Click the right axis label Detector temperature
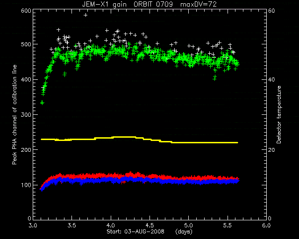This screenshot has height=239, width=299. coord(279,114)
